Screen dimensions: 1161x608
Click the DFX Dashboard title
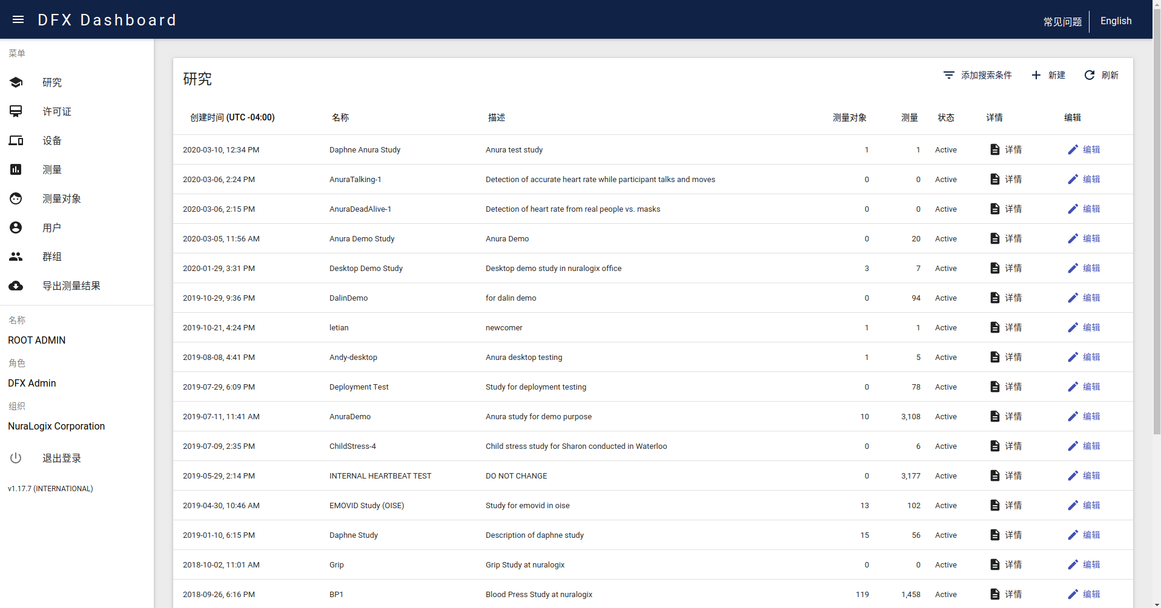107,19
